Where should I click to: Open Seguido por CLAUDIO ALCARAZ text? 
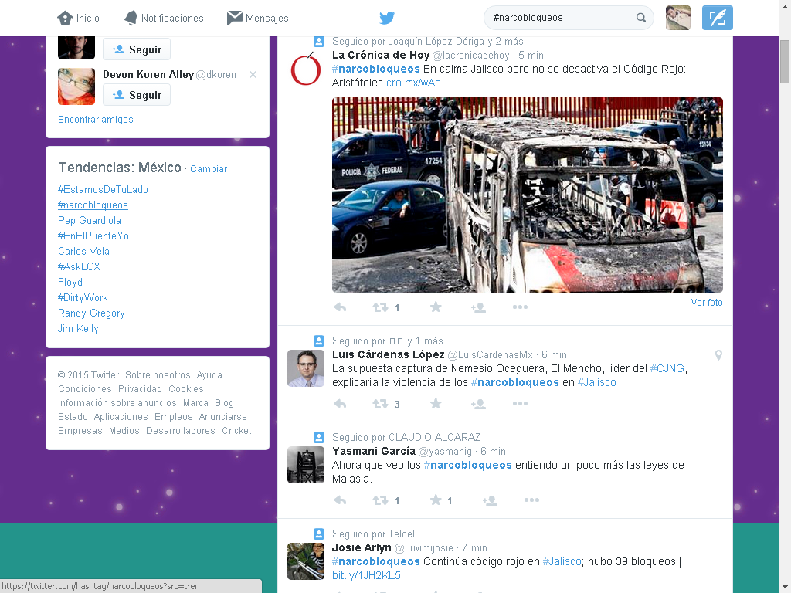406,437
